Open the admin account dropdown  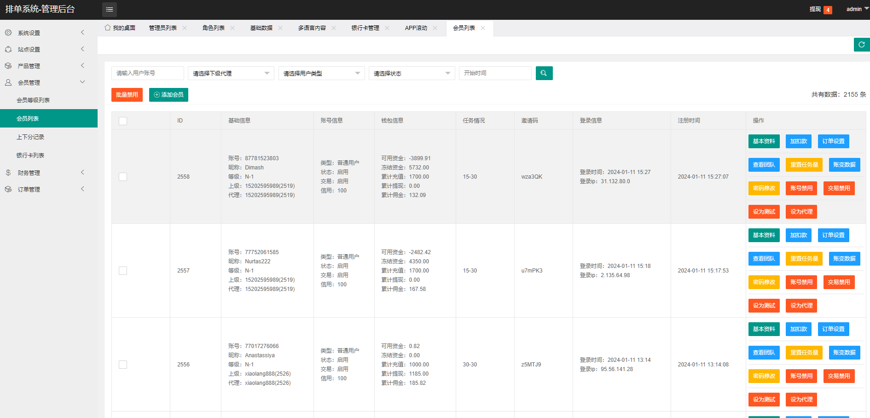pyautogui.click(x=855, y=9)
